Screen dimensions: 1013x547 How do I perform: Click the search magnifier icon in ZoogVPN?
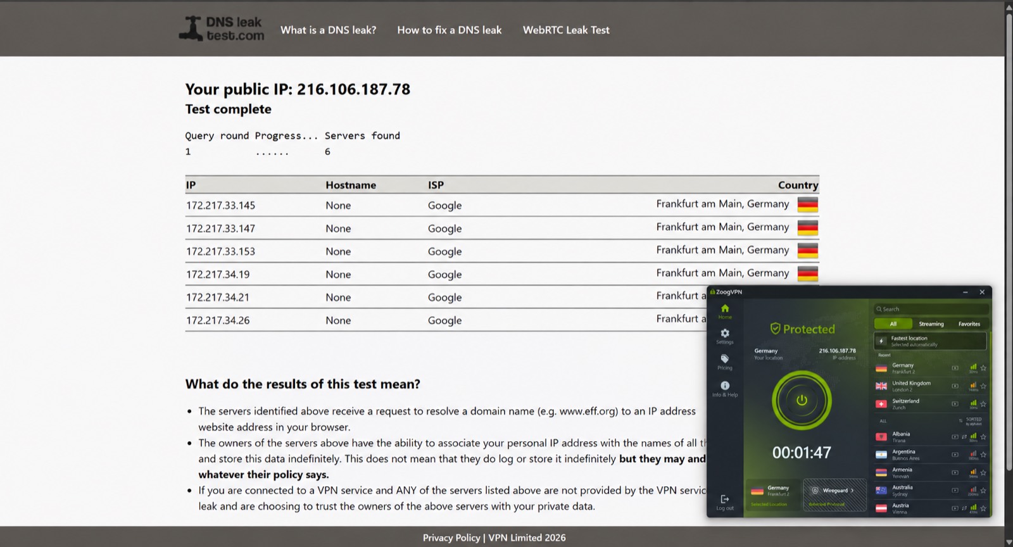(879, 309)
